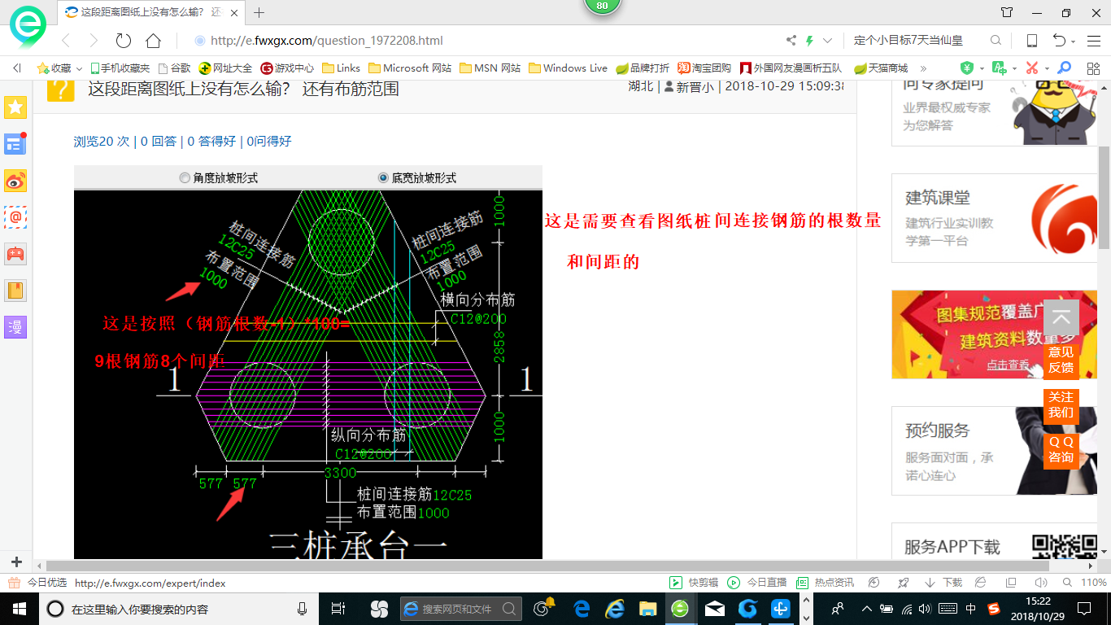1111x625 pixels.
Task: Click the 关注我们 orange button
Action: (x=1061, y=404)
